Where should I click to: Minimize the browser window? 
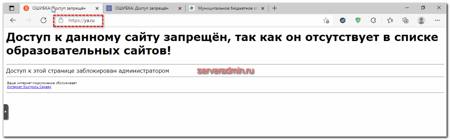coord(407,8)
